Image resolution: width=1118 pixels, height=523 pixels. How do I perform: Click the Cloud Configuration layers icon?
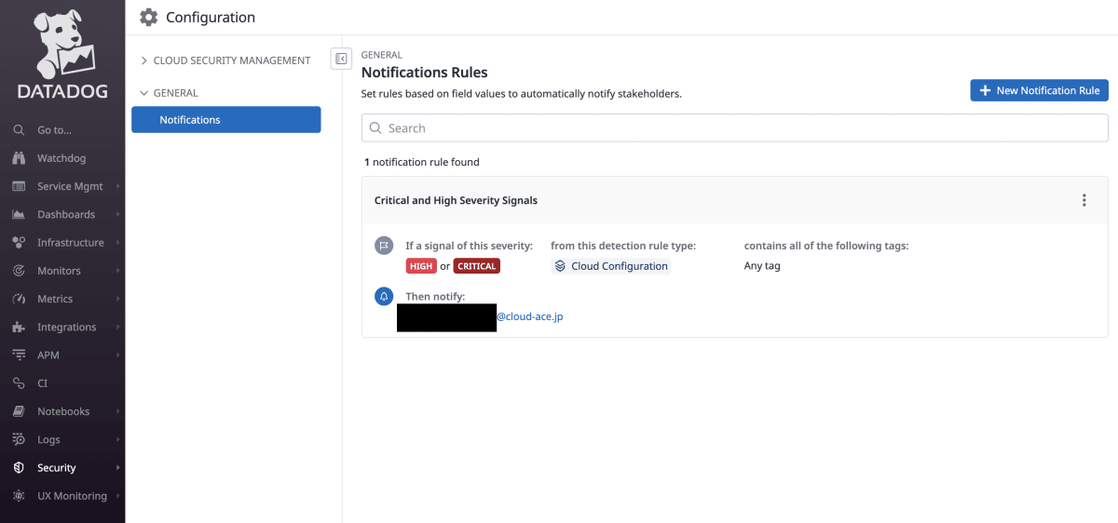[x=560, y=266]
